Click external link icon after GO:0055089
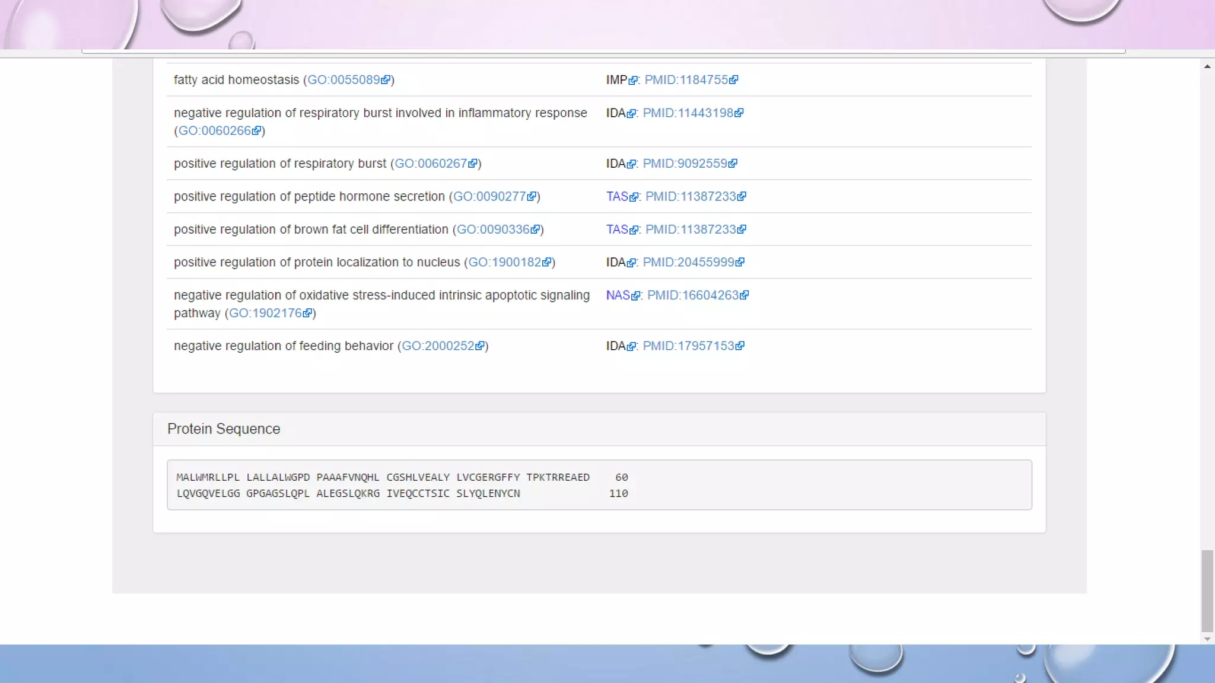 coord(386,80)
